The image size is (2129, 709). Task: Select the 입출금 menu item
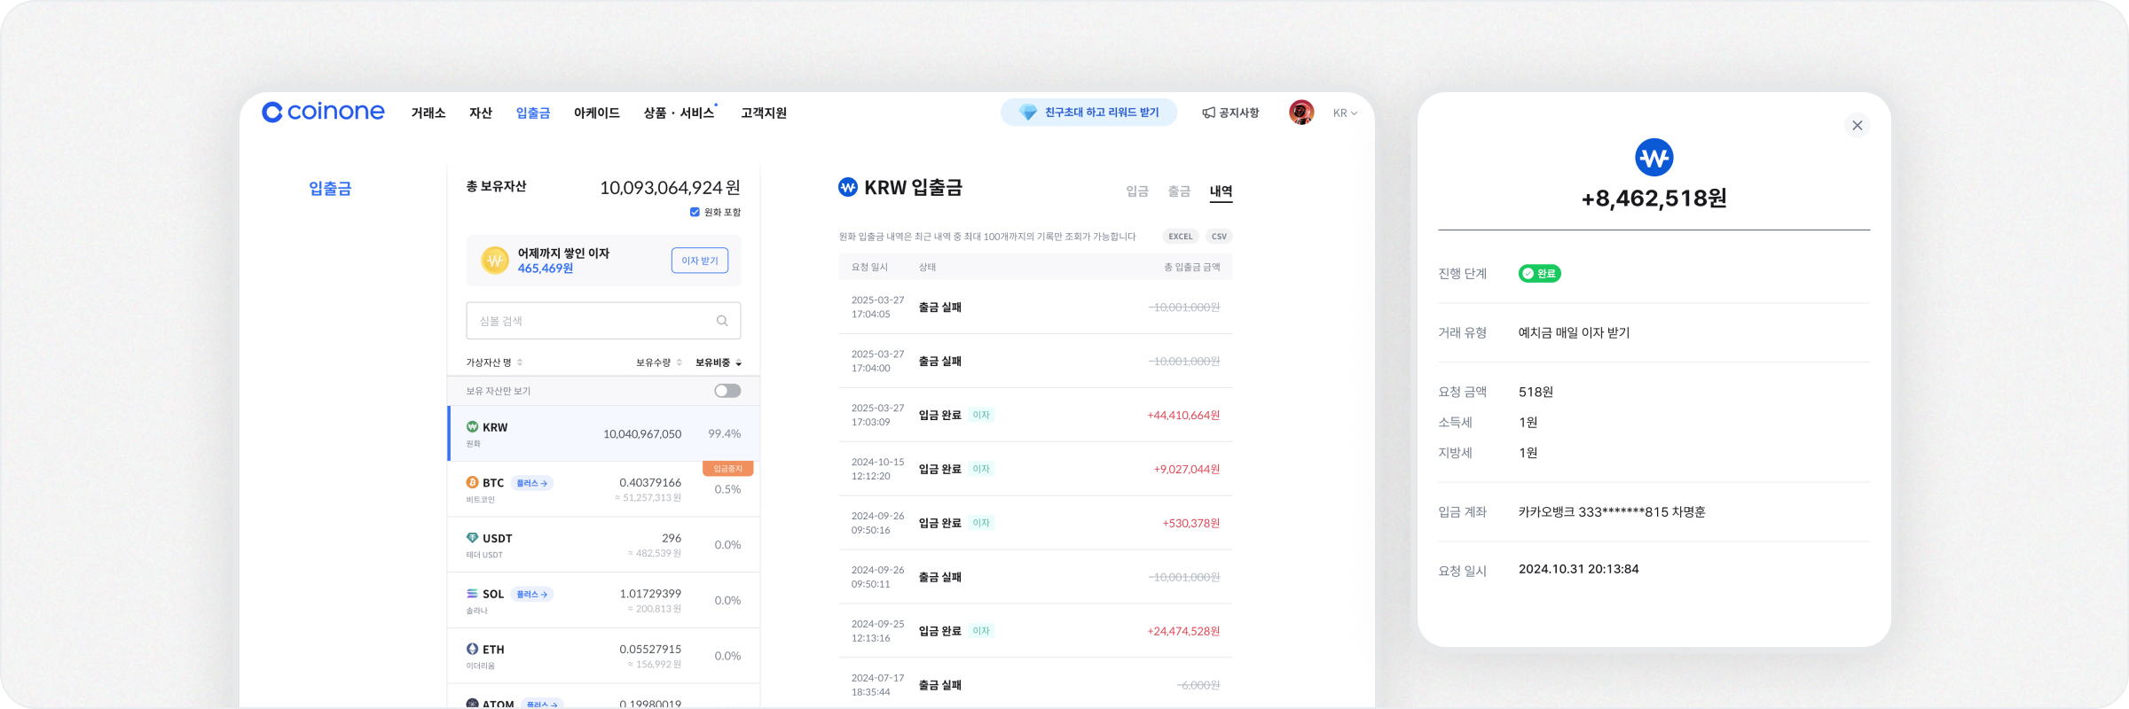click(533, 113)
